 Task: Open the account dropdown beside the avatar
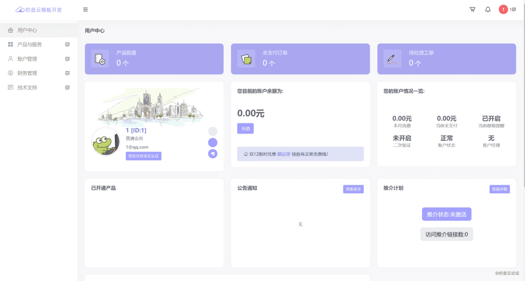tap(513, 9)
